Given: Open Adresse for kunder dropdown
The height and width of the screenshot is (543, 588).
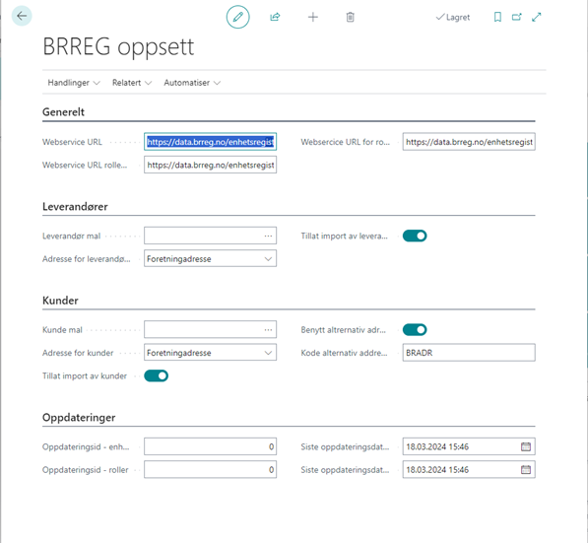Looking at the screenshot, I should coord(211,353).
